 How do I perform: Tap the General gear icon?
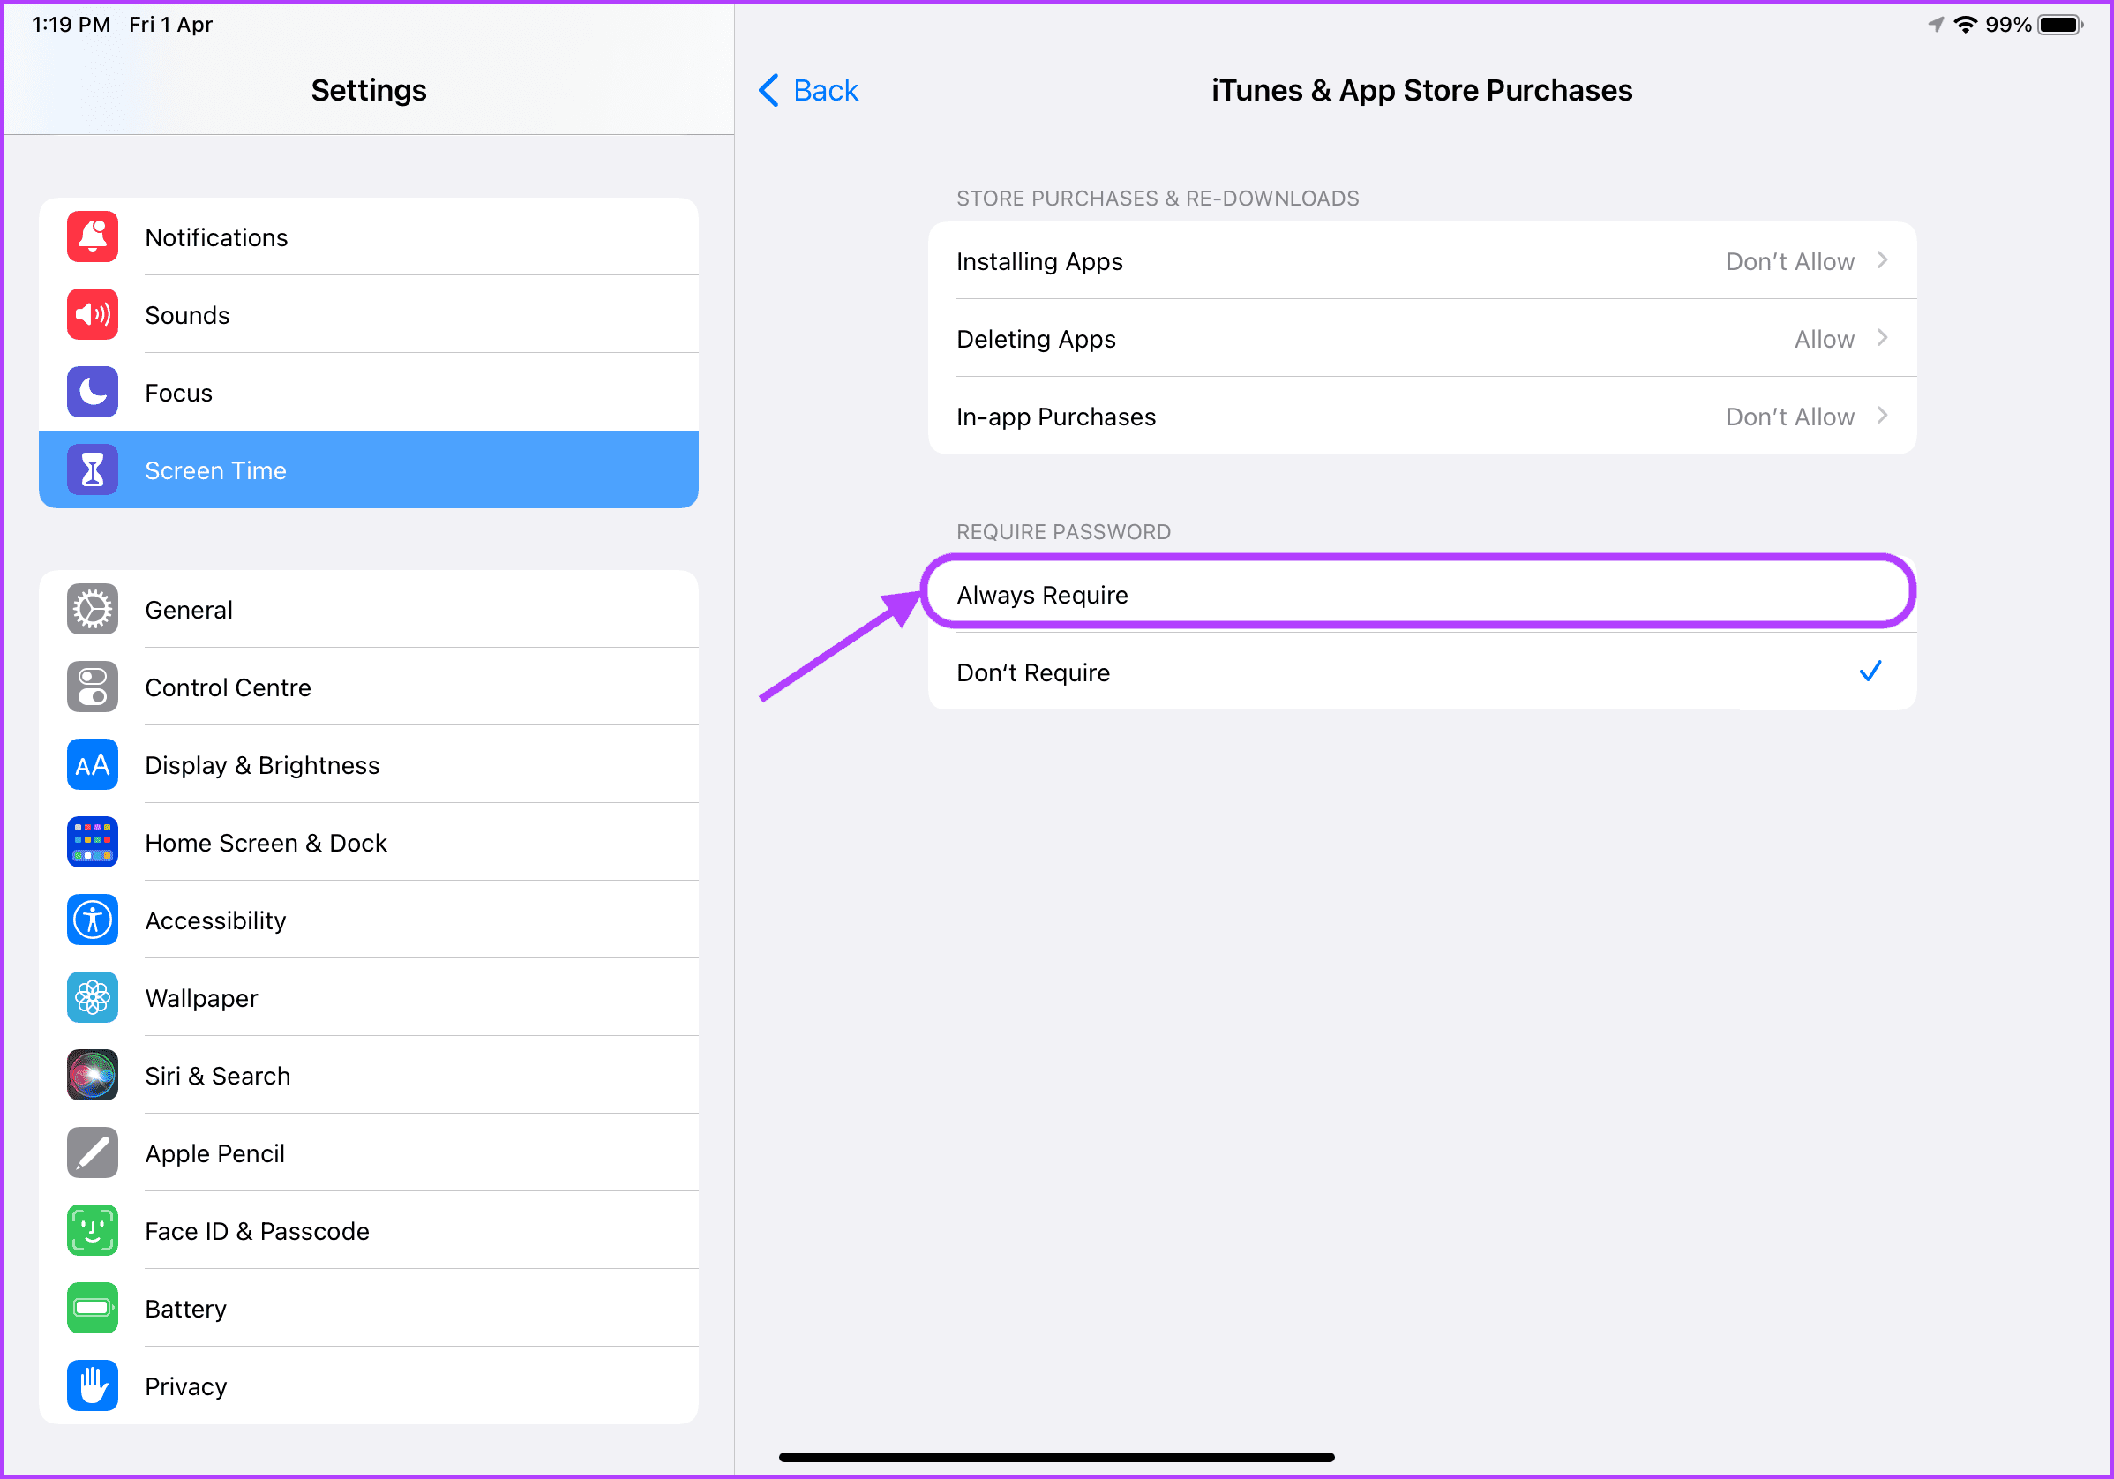[x=92, y=609]
